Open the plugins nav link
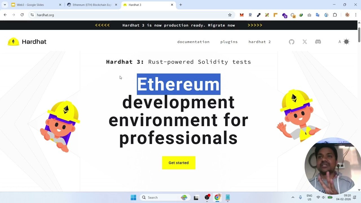361x203 pixels. tap(229, 42)
